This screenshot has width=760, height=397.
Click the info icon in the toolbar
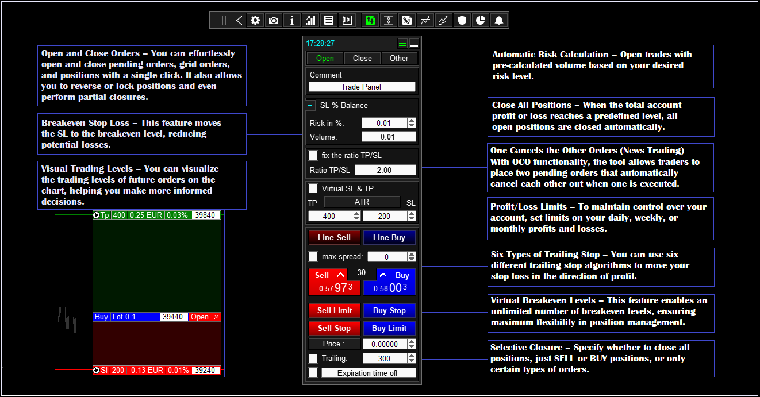292,21
